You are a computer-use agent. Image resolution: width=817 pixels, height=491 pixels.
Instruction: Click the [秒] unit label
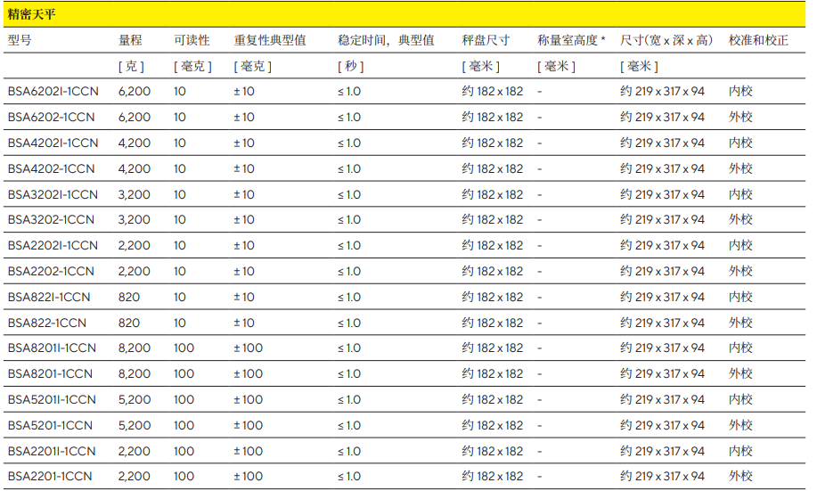point(350,66)
